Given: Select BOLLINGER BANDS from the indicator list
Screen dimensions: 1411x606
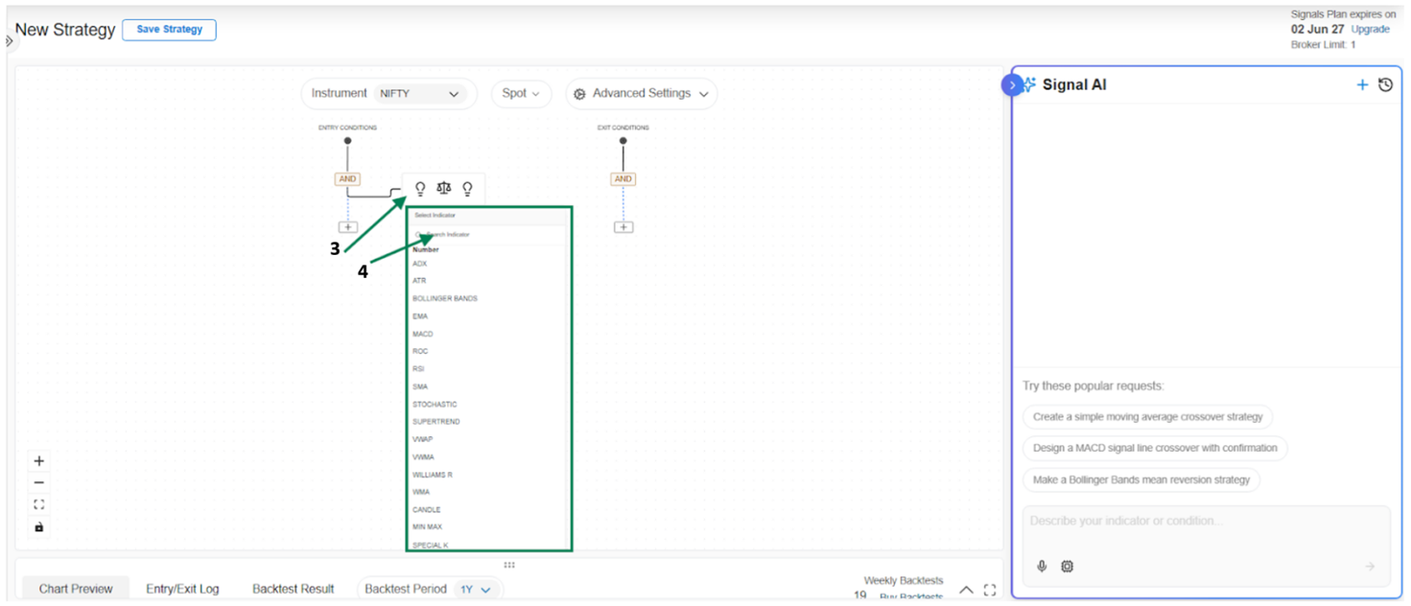Looking at the screenshot, I should coord(445,298).
